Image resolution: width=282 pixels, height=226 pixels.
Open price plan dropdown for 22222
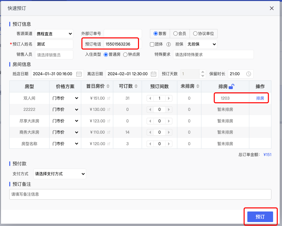pyautogui.click(x=65, y=110)
